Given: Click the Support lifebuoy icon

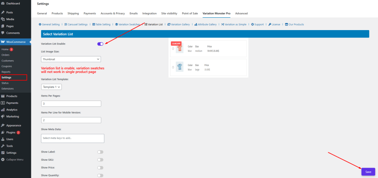Looking at the screenshot, I should click(x=252, y=25).
